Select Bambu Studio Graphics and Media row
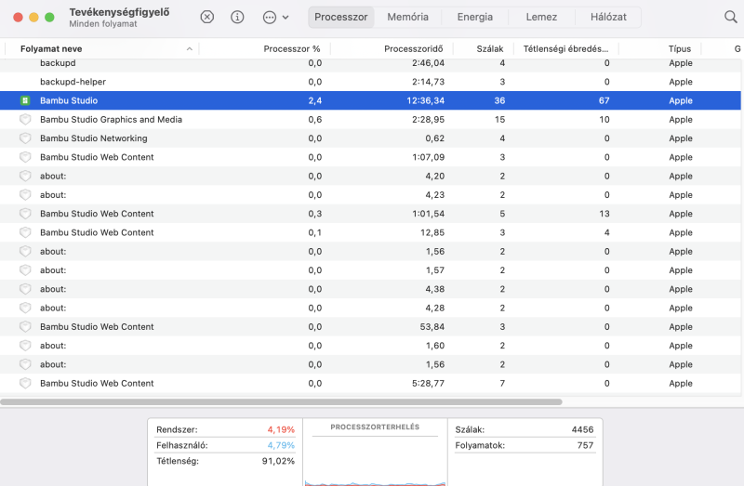 pos(370,120)
